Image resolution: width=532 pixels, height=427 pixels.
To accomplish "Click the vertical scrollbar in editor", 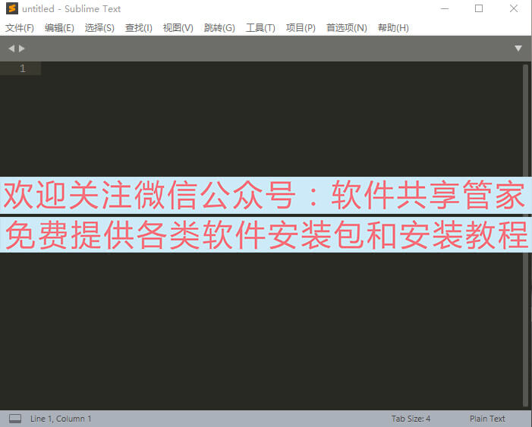I will pyautogui.click(x=526, y=235).
